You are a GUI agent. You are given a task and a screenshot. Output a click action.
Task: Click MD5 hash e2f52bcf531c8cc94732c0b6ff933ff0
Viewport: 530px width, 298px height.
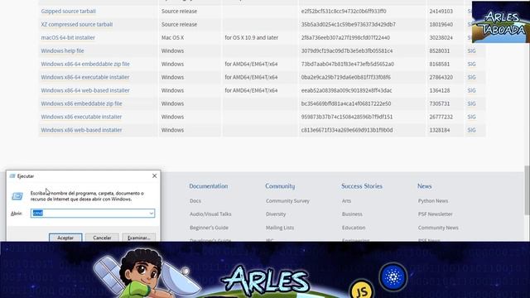pos(344,11)
